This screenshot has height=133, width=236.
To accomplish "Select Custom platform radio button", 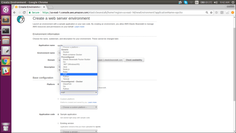I will [58, 99].
